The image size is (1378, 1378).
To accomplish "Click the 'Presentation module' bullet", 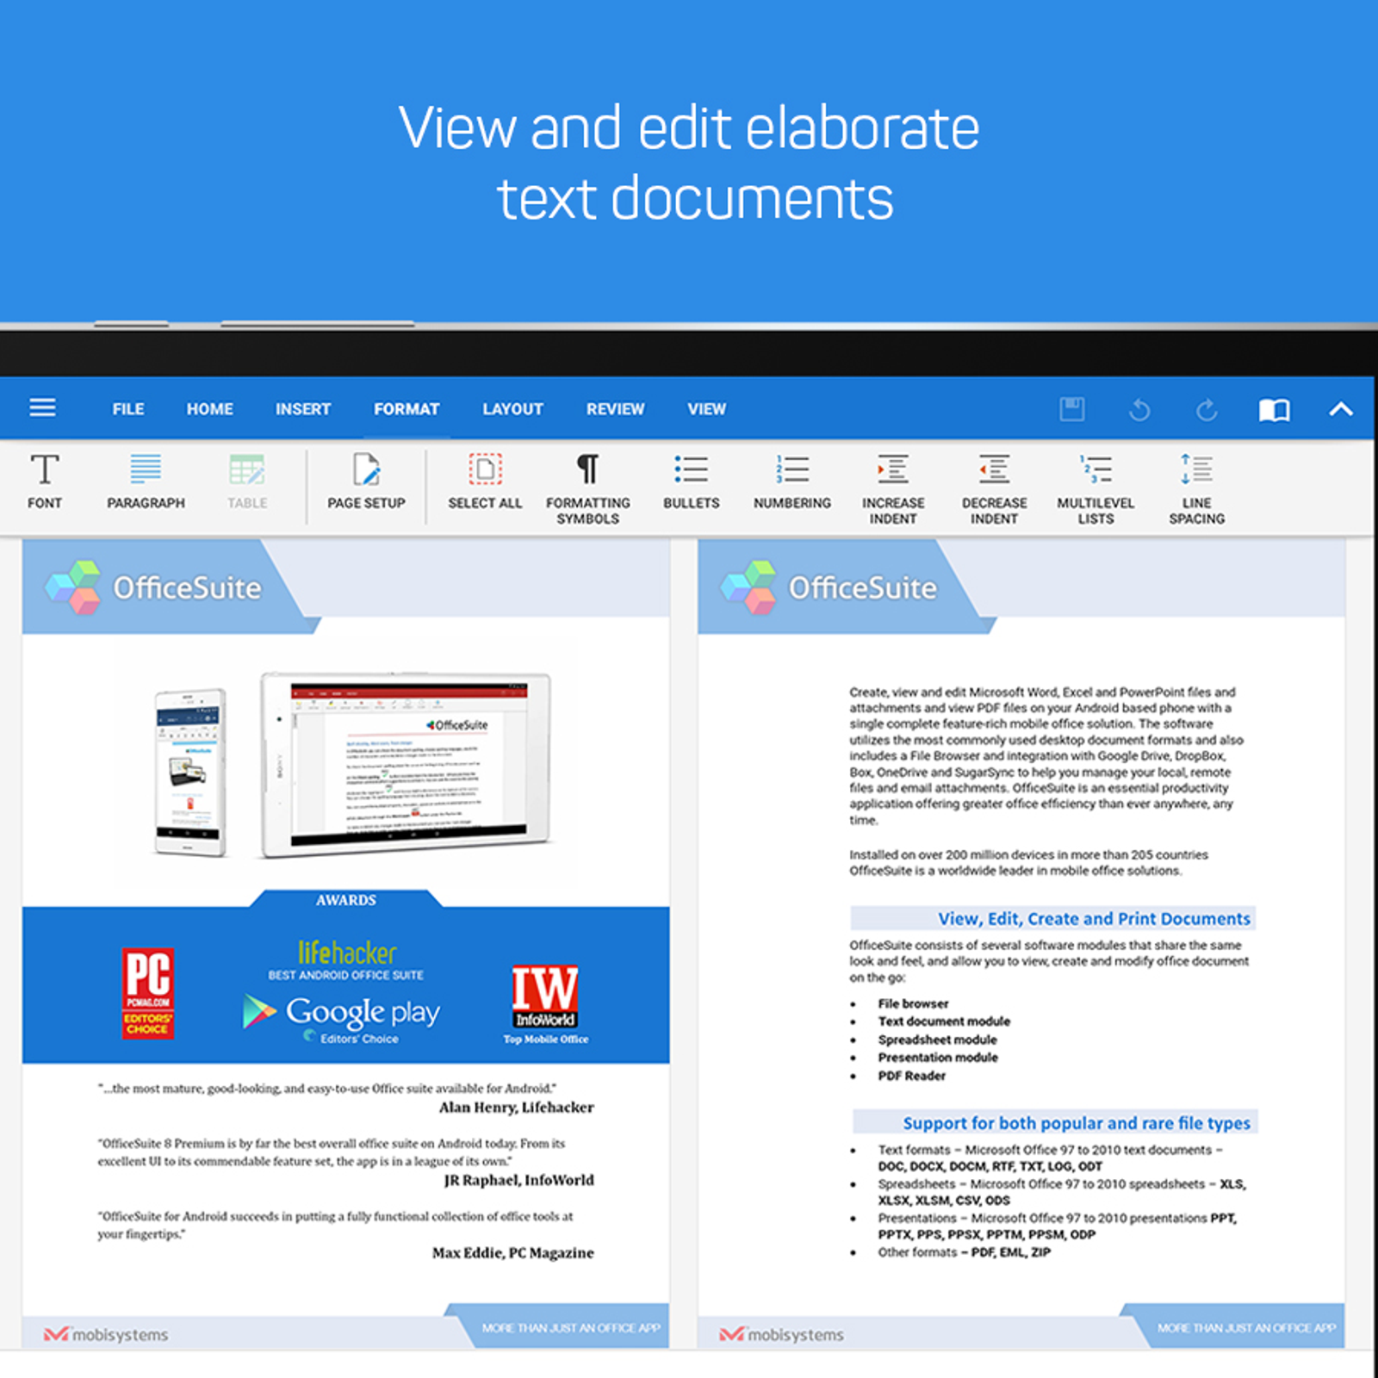I will (938, 1058).
